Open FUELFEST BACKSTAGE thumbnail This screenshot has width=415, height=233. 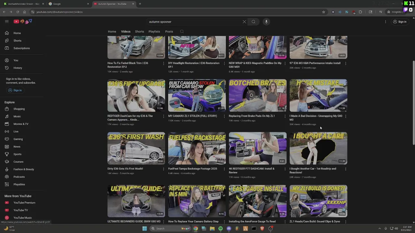tap(197, 148)
